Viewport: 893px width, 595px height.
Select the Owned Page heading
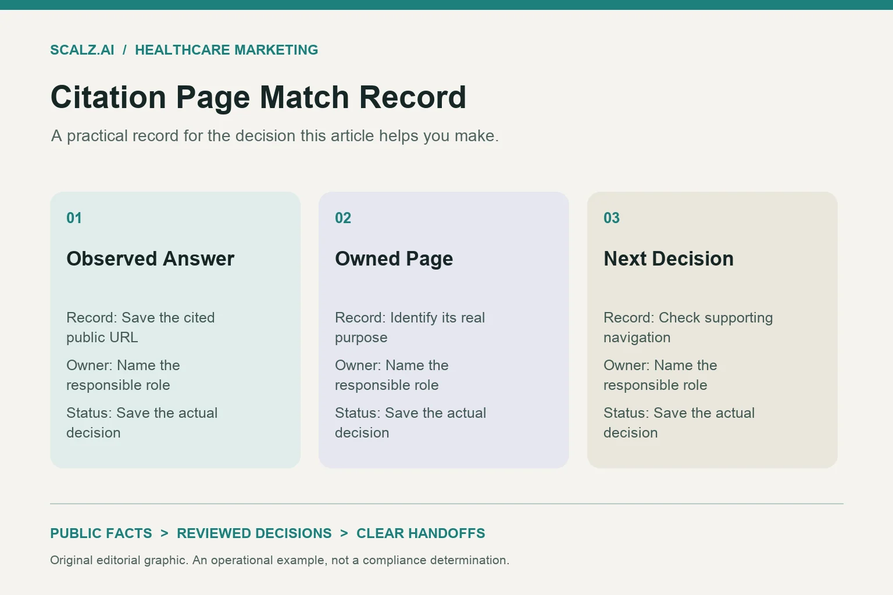(394, 259)
